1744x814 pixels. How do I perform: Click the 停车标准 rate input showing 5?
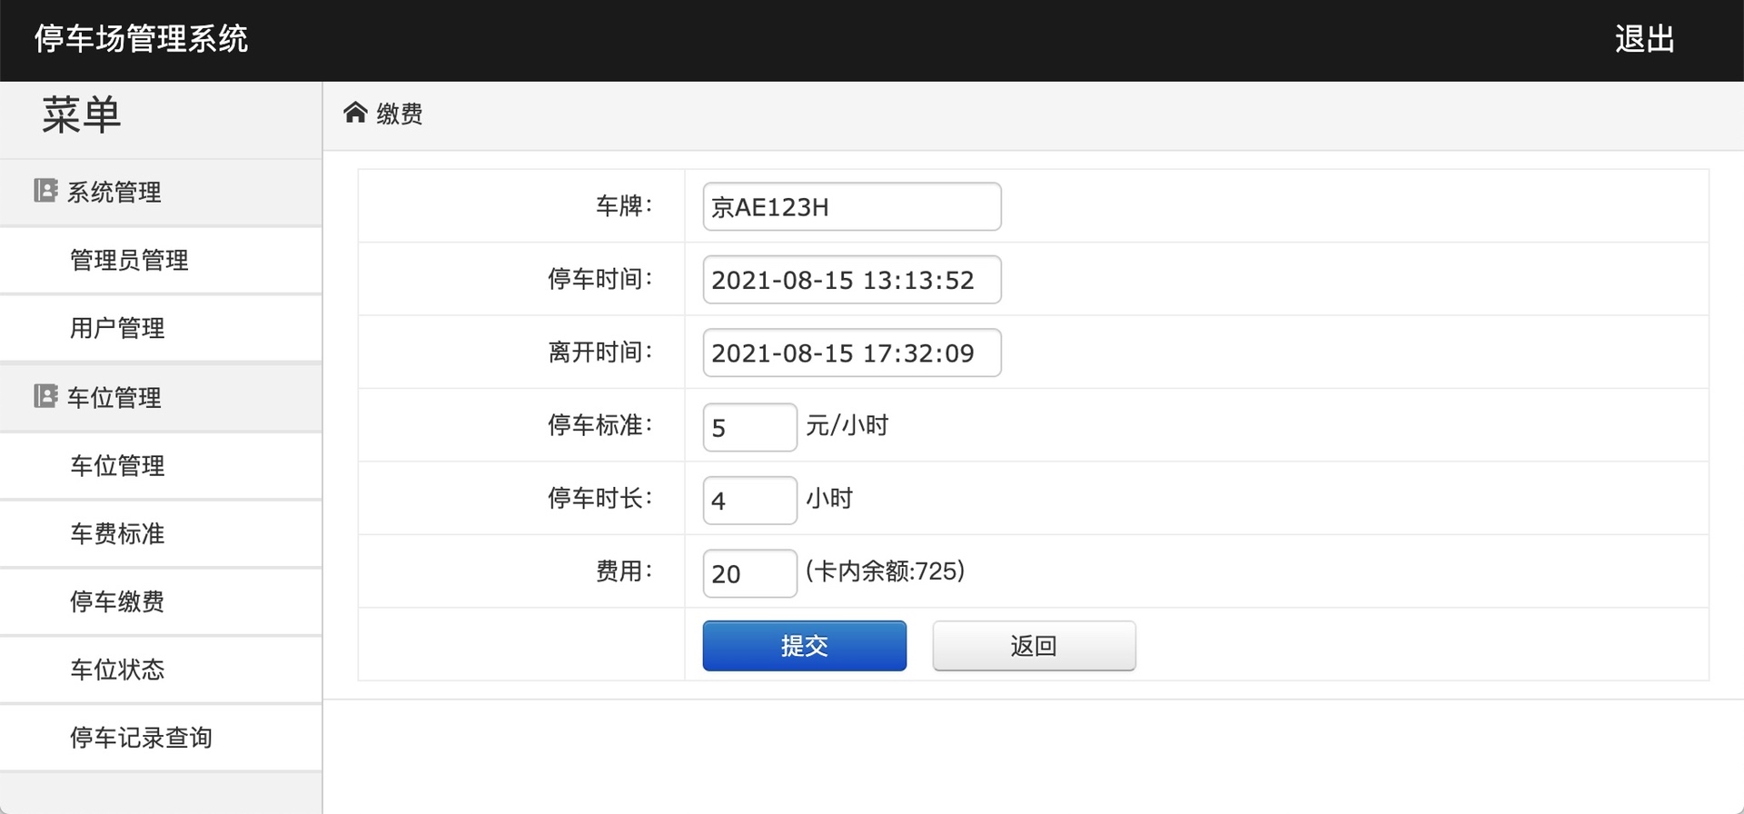click(x=749, y=427)
